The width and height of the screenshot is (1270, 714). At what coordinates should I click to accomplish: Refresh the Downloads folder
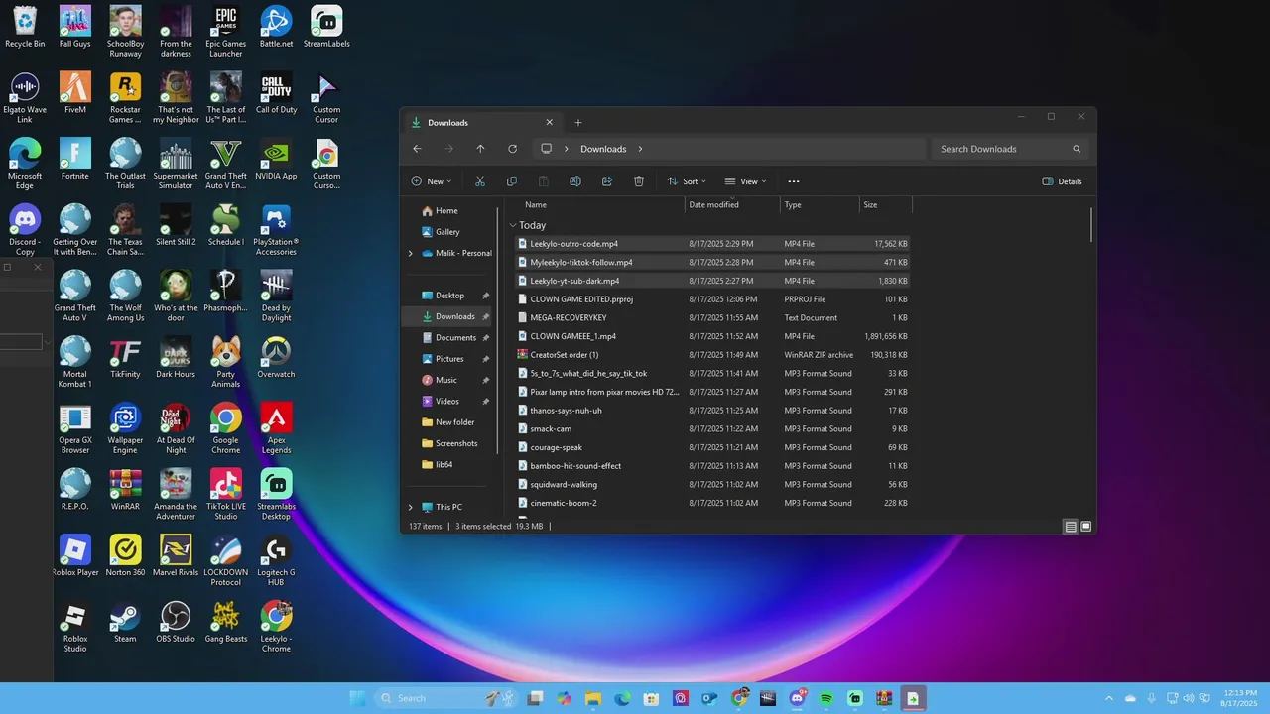(x=512, y=149)
